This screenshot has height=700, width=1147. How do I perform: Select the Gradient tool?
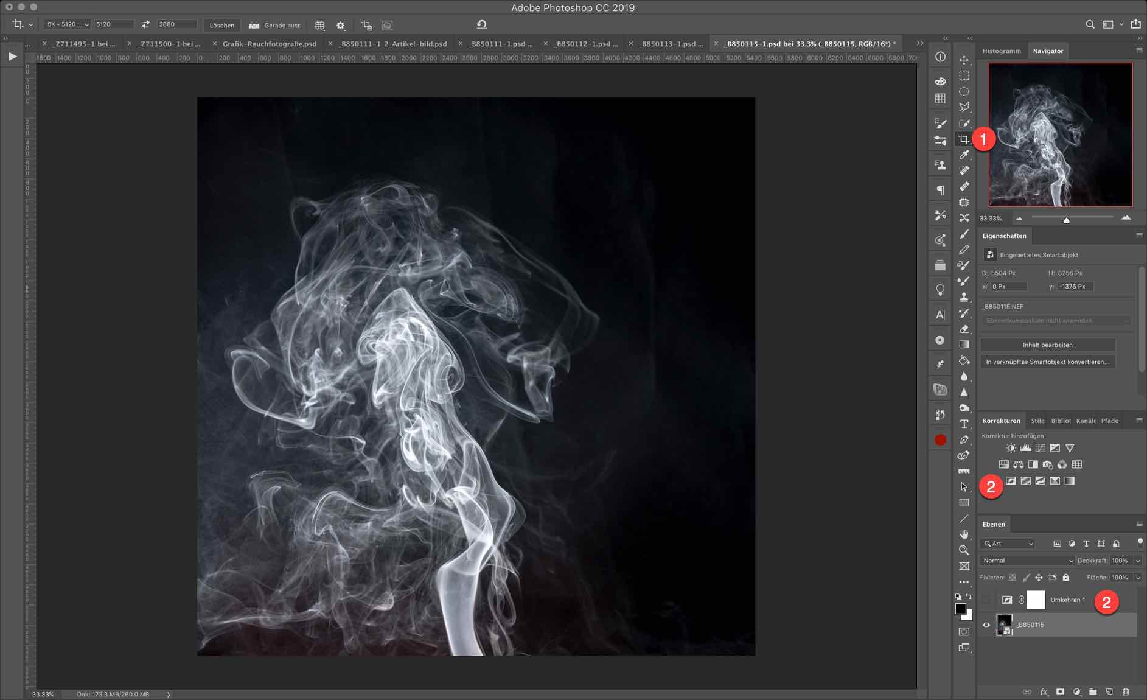[x=964, y=345]
